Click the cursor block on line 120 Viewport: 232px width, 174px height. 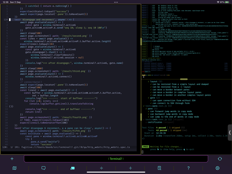tap(10, 19)
